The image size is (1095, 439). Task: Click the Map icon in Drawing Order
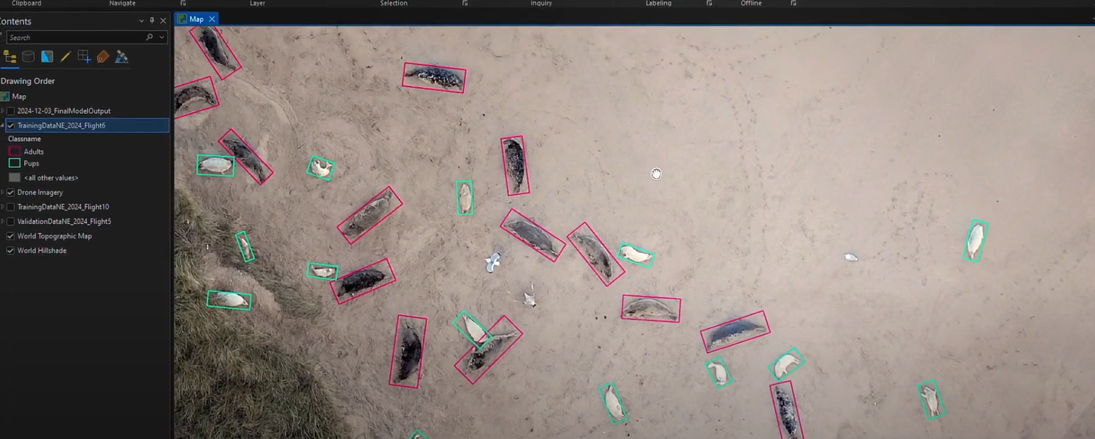tap(5, 96)
